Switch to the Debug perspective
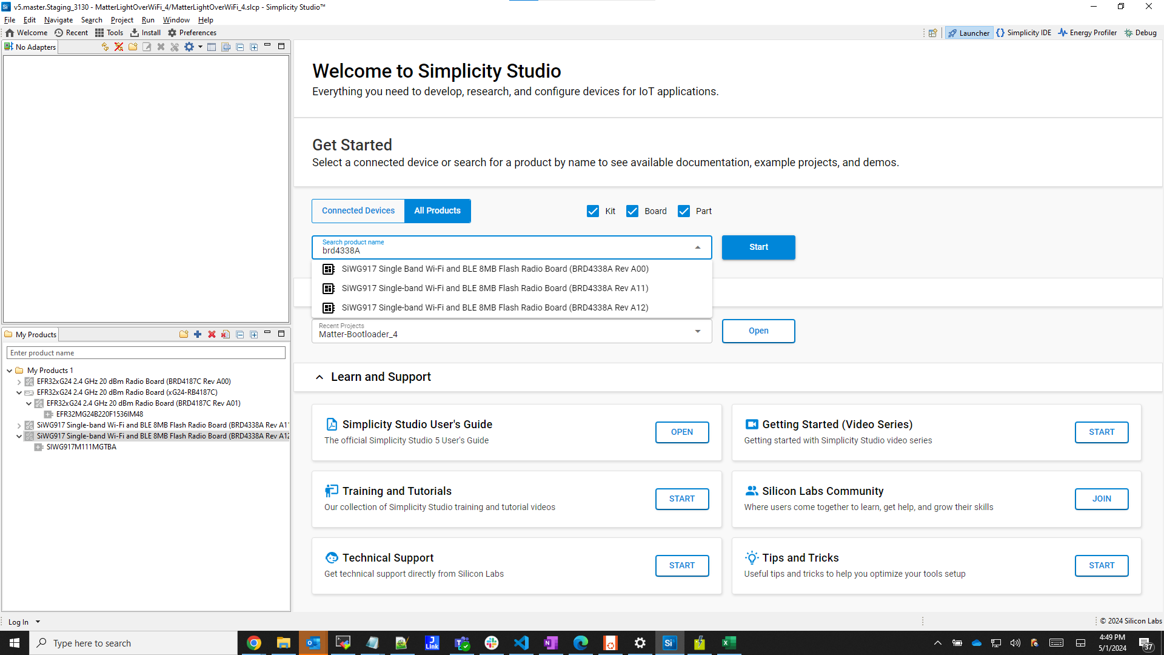 tap(1140, 33)
